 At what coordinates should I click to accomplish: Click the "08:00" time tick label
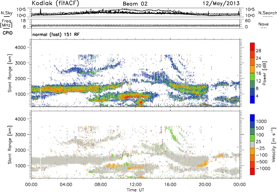[101, 185]
